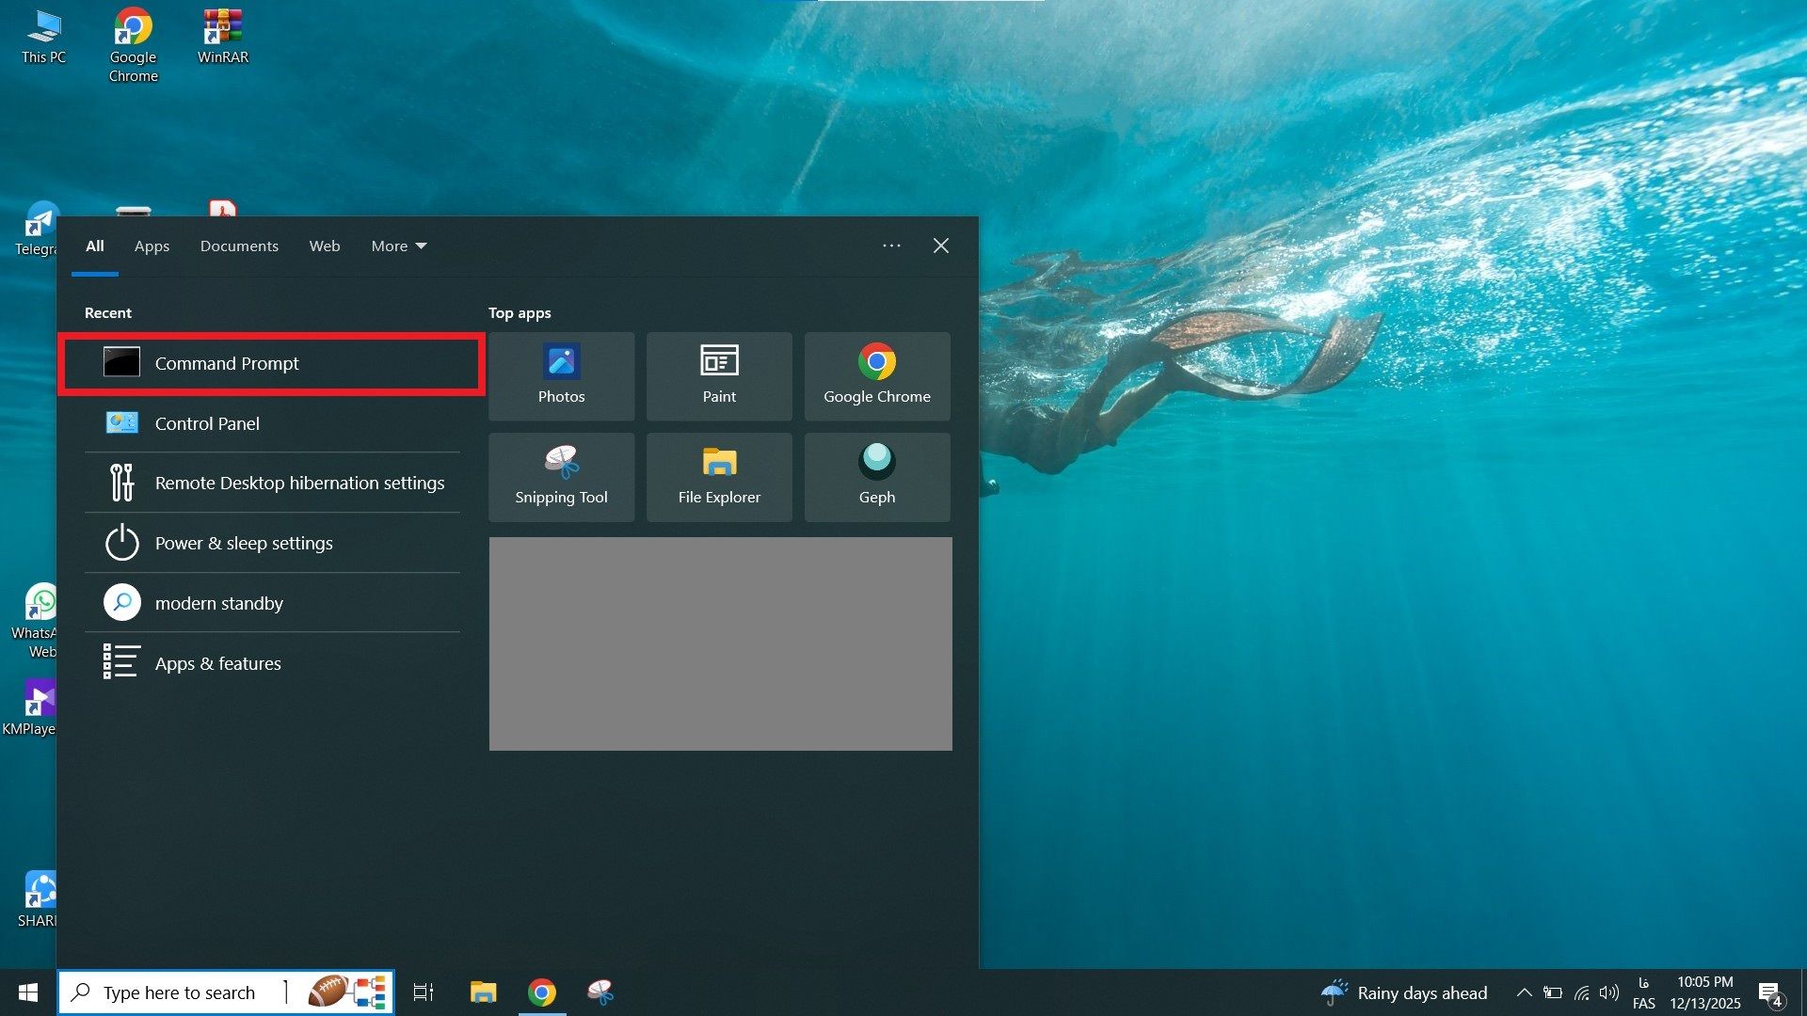Open File Explorer from Top apps
The height and width of the screenshot is (1016, 1807).
pyautogui.click(x=719, y=477)
